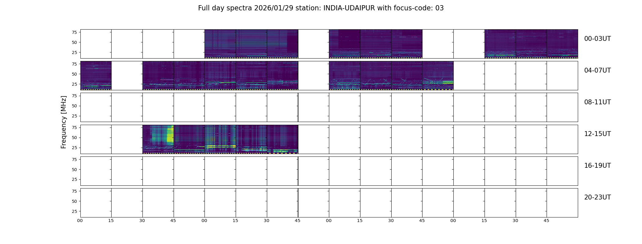Select the '08-11UT' row label
Screen dimensions: 642x244
pos(597,102)
